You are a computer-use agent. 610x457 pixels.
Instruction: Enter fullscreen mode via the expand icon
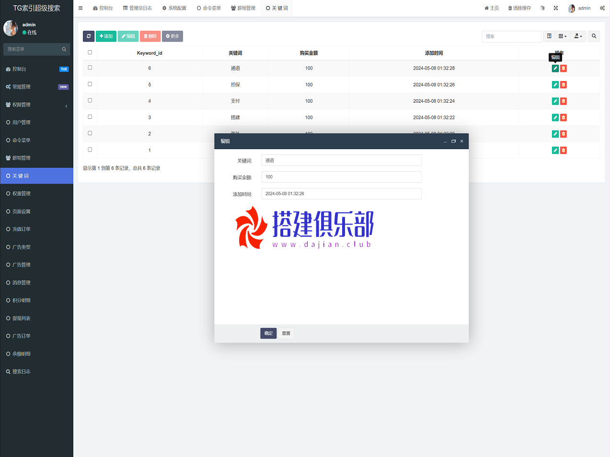556,8
